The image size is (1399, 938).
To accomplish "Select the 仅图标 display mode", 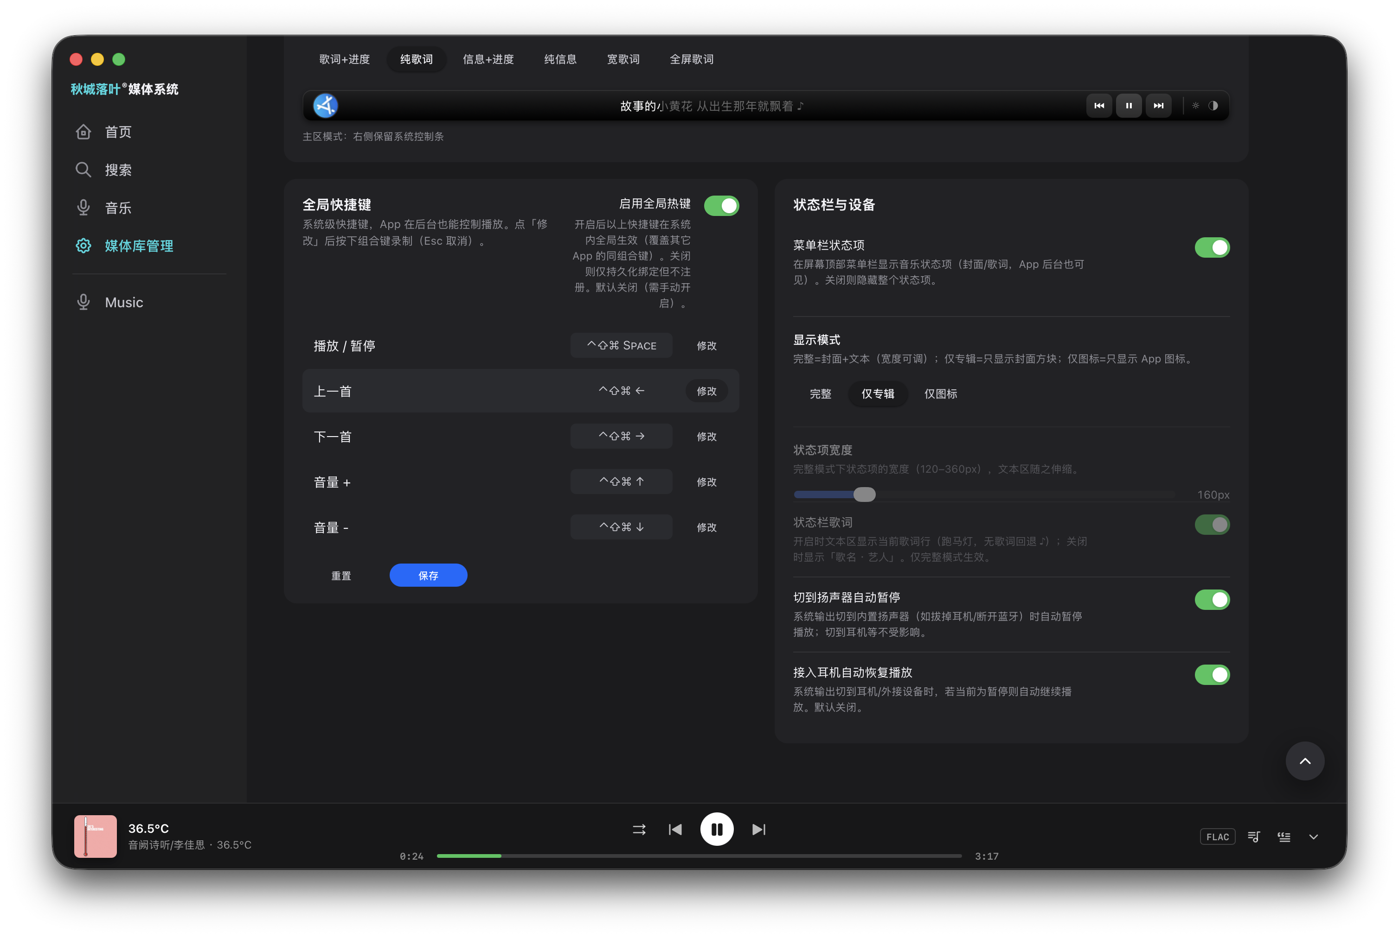I will 940,393.
